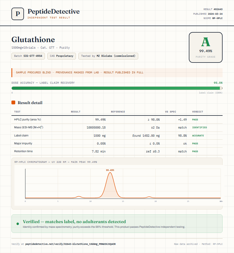Select the Label claim row label
Screen dimensions: 234x253
[21, 135]
